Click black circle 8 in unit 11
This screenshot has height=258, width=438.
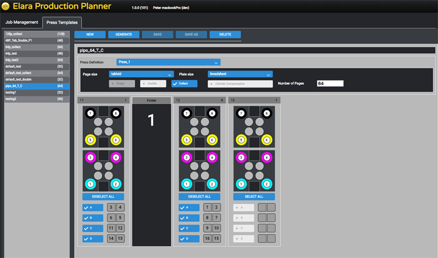coord(116,113)
